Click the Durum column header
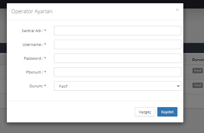 coord(198,60)
